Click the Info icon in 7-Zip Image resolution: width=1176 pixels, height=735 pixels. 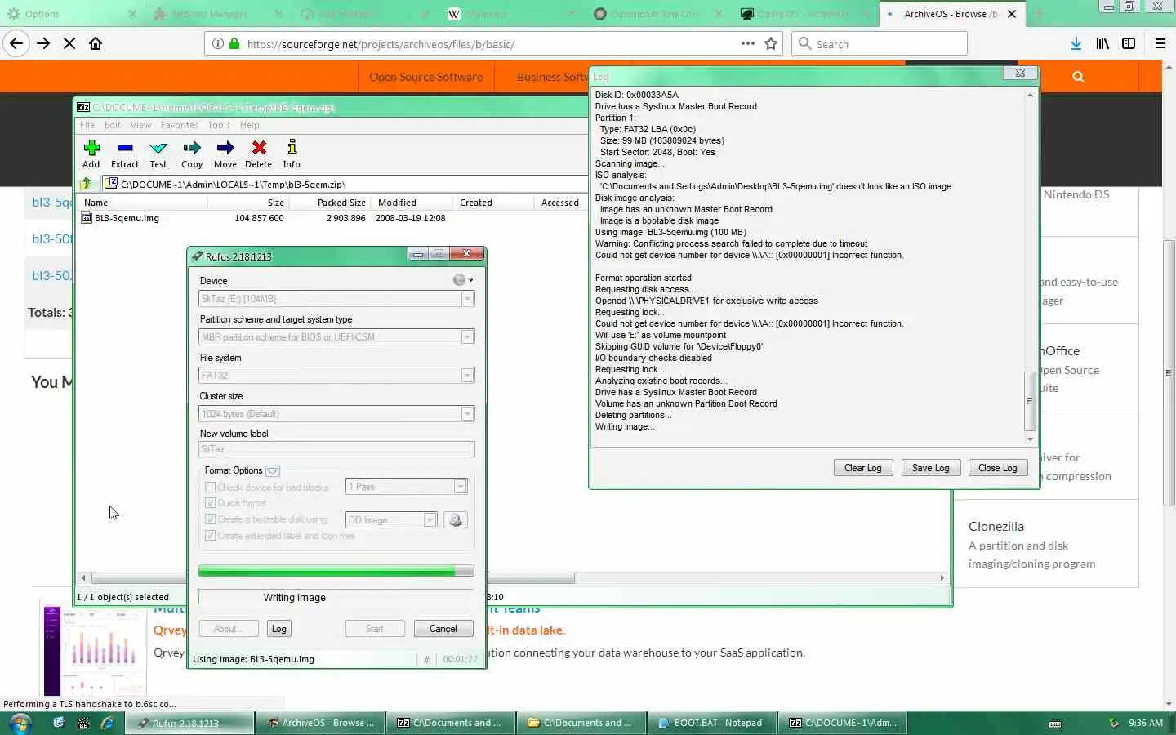(292, 148)
